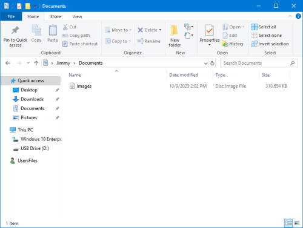The width and height of the screenshot is (303, 228).
Task: Click the 10/9/2023 2:02 PM date
Action: [x=188, y=86]
